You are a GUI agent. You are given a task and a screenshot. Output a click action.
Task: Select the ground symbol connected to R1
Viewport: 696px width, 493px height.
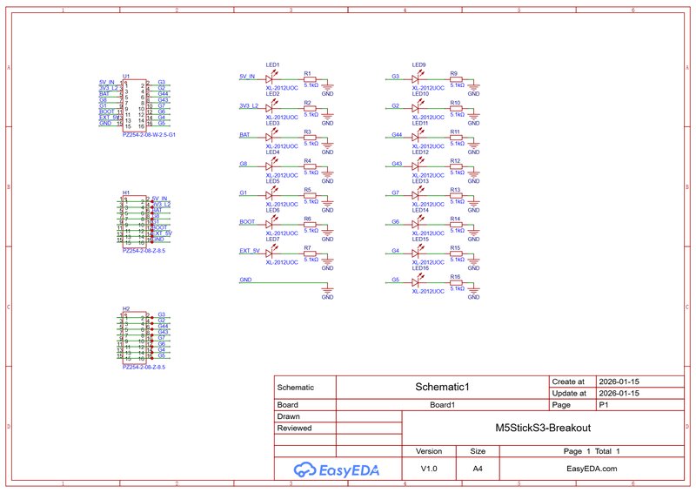tap(328, 88)
